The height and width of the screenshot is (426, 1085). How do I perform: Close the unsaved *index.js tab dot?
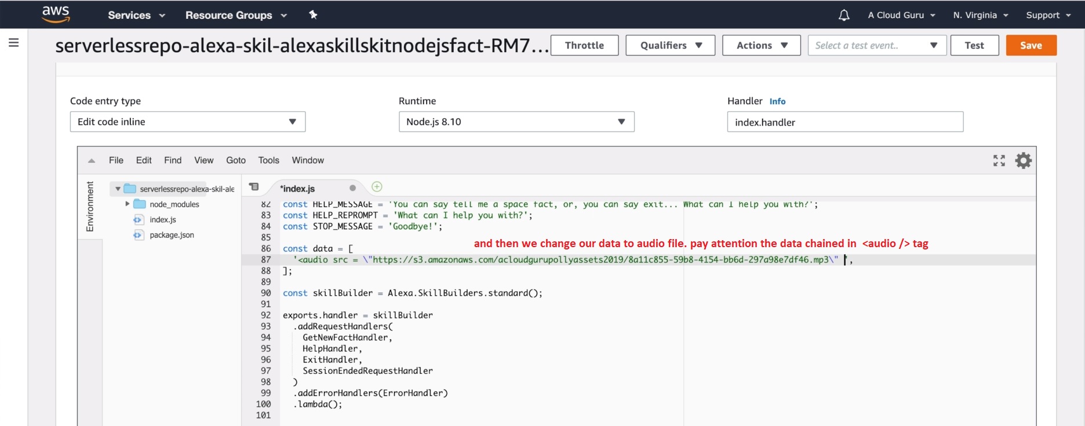pos(352,188)
